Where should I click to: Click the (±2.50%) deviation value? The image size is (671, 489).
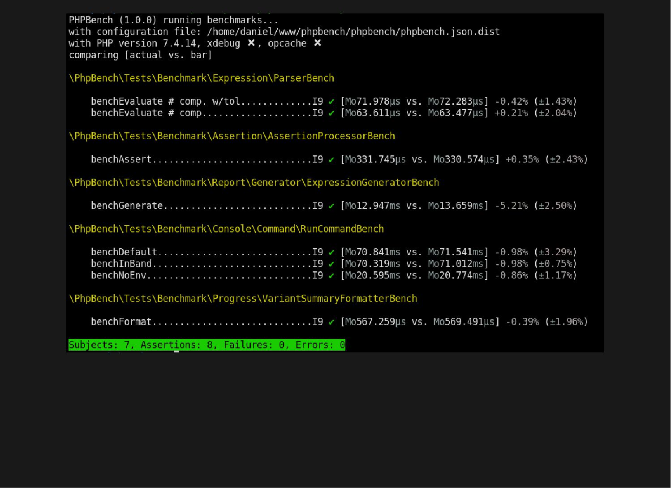coord(555,206)
